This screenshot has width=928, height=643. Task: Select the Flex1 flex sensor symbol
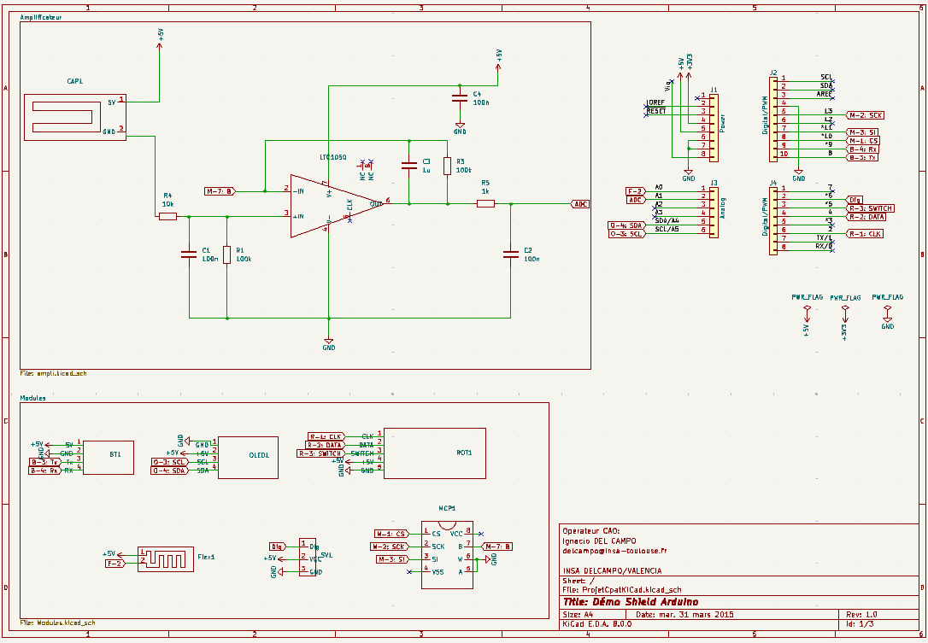pos(166,559)
